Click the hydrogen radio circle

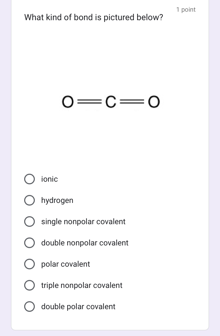click(29, 200)
